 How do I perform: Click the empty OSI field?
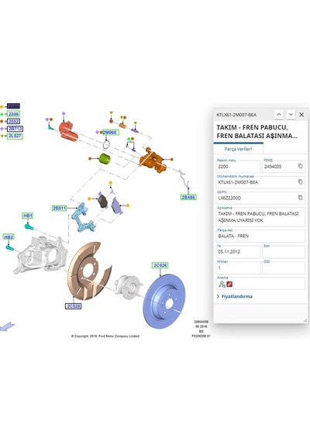[x=284, y=268]
